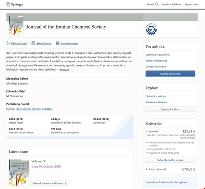Screen dimensions: 205x189
Task: Open Authors & Editors menu
Action: (x=172, y=5)
